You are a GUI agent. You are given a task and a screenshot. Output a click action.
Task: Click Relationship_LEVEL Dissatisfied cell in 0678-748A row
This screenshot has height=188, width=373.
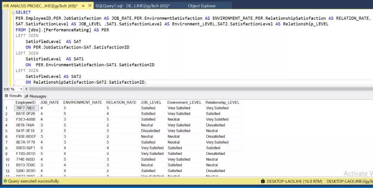click(223, 125)
